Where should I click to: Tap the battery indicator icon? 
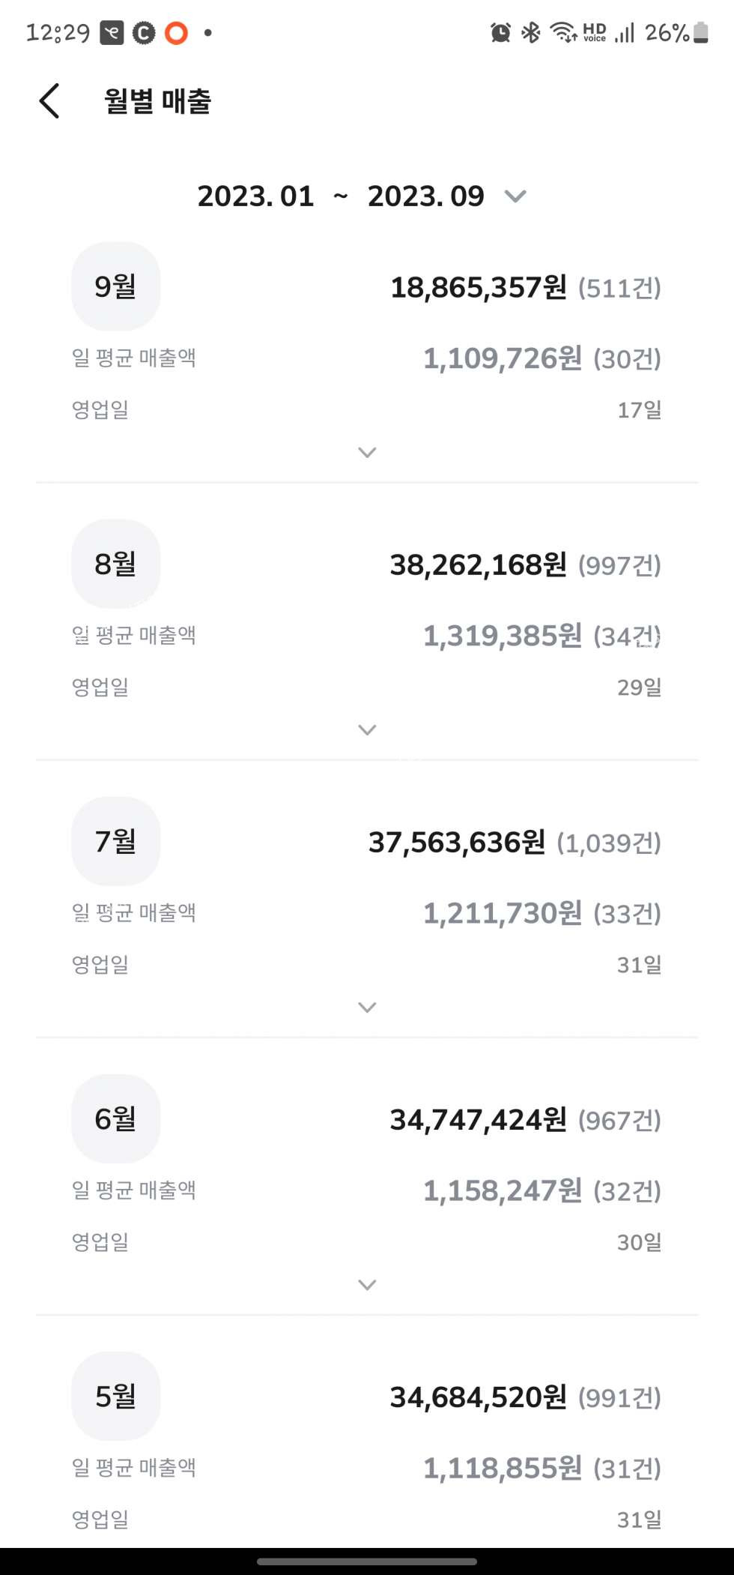click(701, 33)
